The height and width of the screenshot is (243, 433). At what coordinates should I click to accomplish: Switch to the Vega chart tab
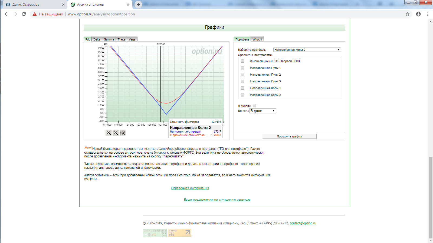pyautogui.click(x=132, y=39)
